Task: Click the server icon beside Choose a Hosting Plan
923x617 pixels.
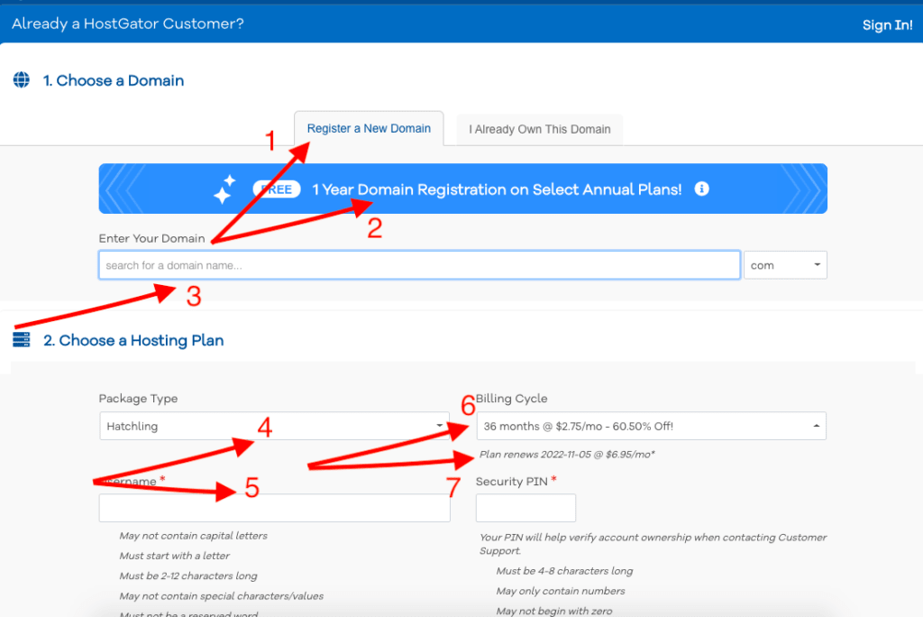Action: tap(22, 339)
